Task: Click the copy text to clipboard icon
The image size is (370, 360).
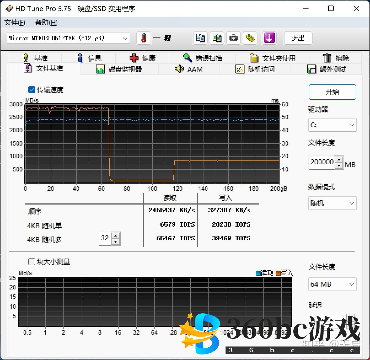Action: (x=200, y=38)
